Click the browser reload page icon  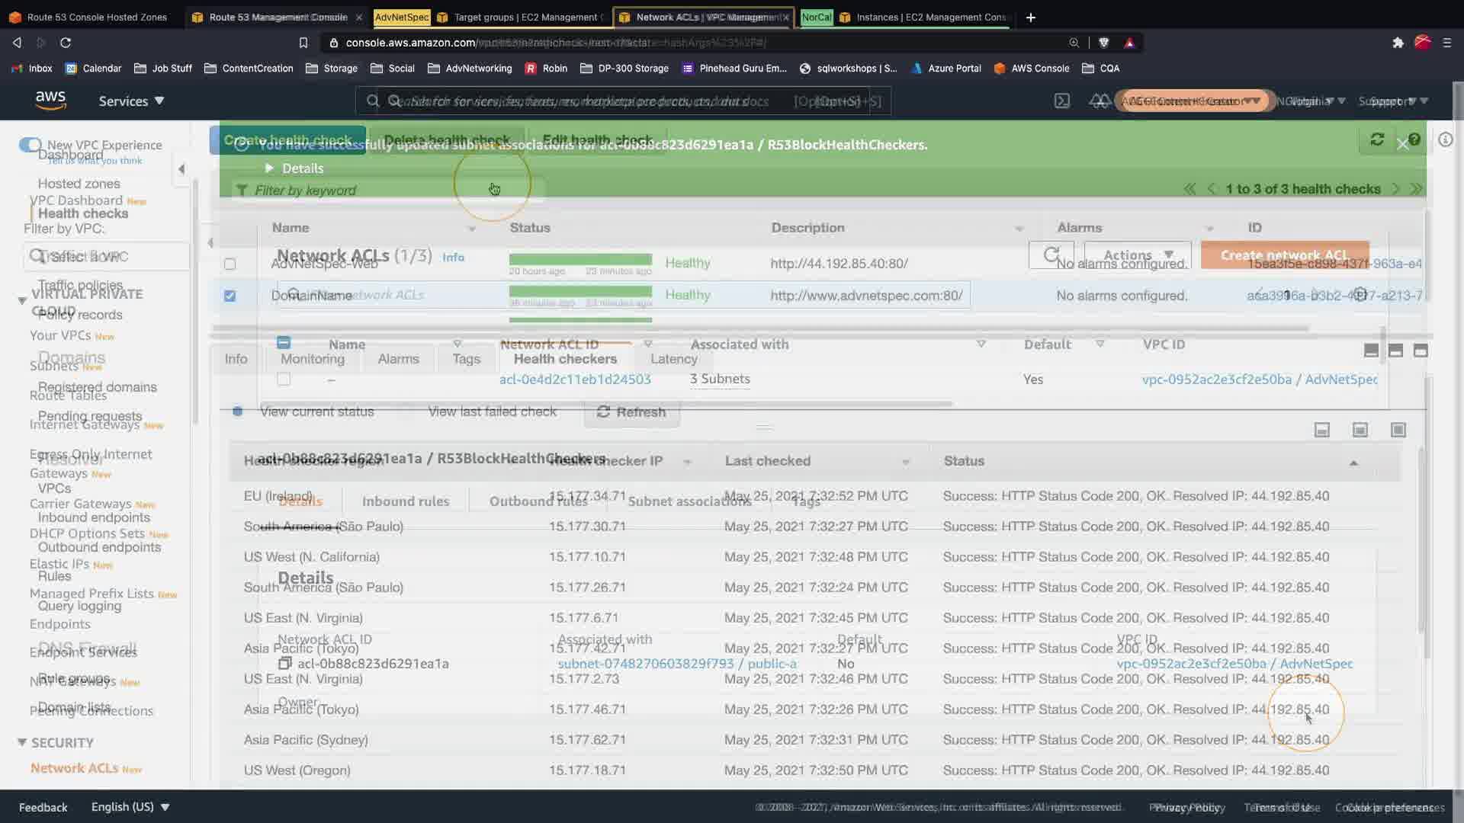(66, 43)
